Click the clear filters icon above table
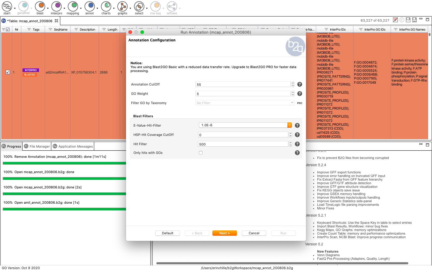 (395, 20)
